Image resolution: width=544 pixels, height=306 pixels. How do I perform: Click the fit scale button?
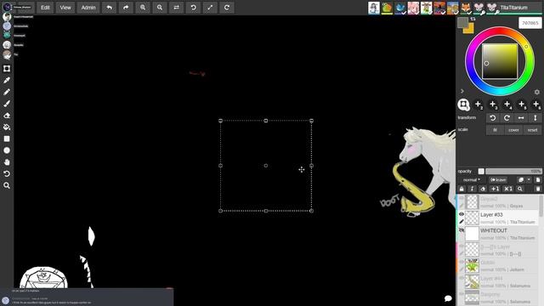click(495, 130)
